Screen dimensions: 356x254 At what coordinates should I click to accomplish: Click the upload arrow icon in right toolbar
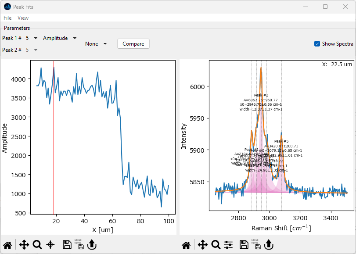coord(268,245)
